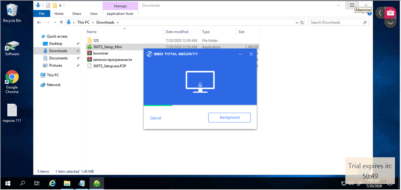Open the Home ribbon tab
Image resolution: width=401 pixels, height=190 pixels.
coord(59,14)
